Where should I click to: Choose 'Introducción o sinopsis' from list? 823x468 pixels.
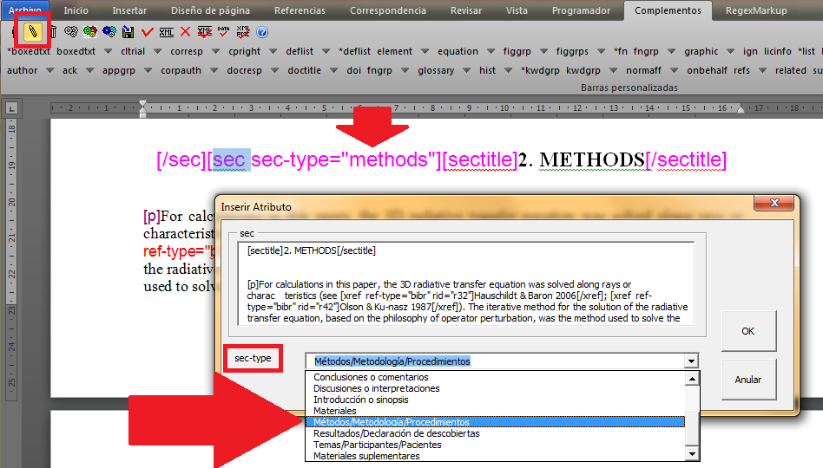pos(360,400)
